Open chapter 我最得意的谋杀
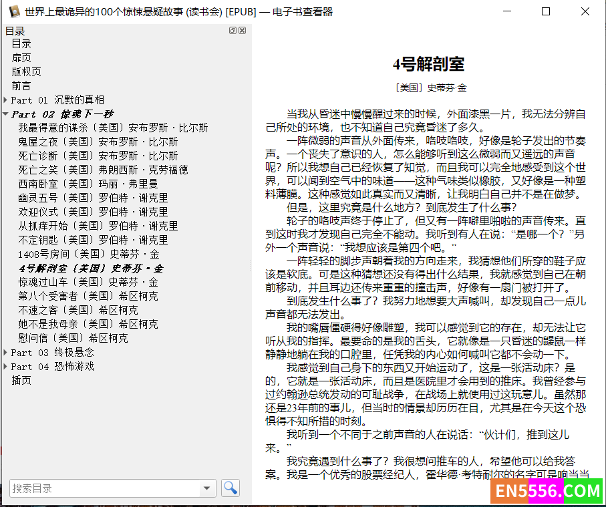The width and height of the screenshot is (606, 507). (x=113, y=128)
